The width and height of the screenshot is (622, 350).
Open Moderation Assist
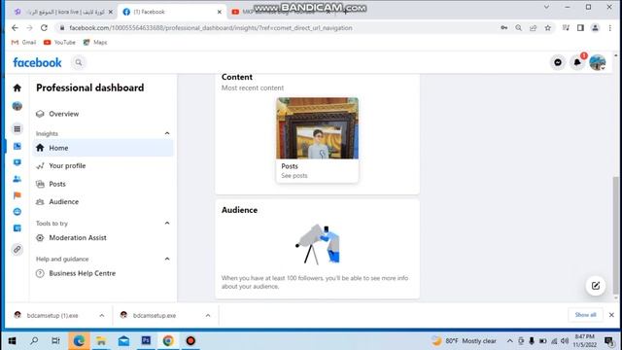click(x=103, y=237)
